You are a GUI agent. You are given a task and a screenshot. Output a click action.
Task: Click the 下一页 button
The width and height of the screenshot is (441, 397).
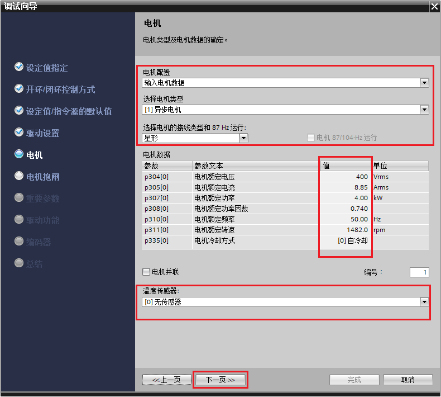click(x=220, y=380)
